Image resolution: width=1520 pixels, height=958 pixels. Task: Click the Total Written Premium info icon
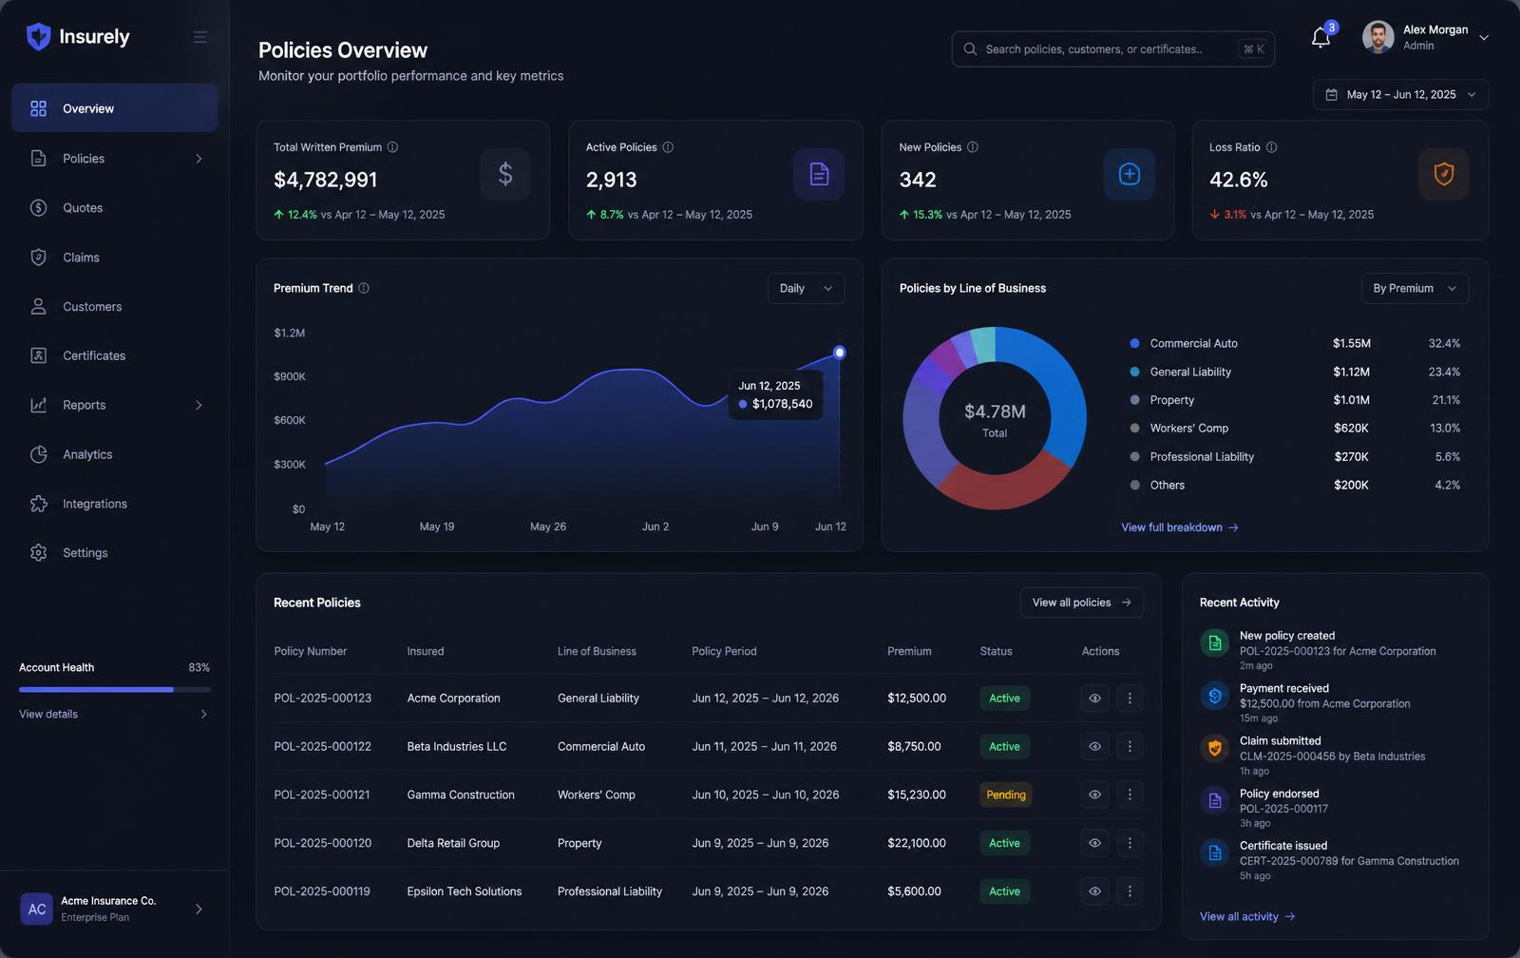click(392, 147)
